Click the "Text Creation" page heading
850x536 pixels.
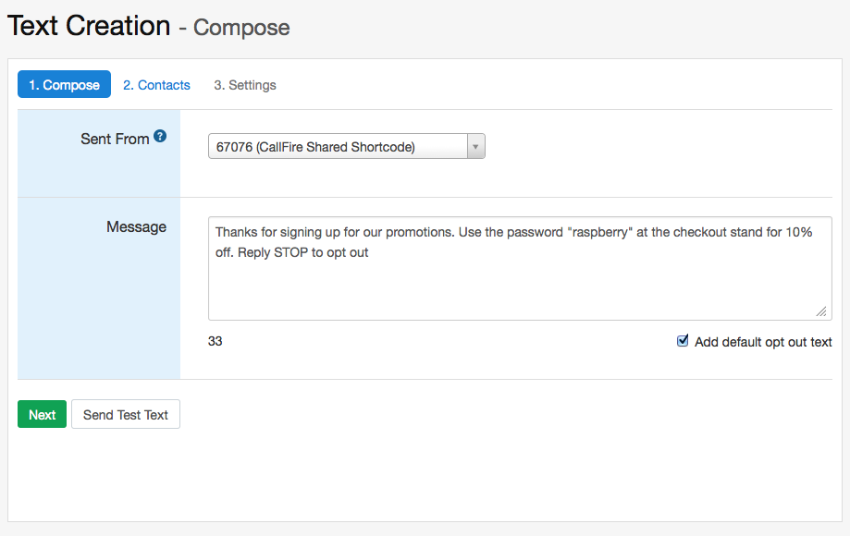point(89,26)
